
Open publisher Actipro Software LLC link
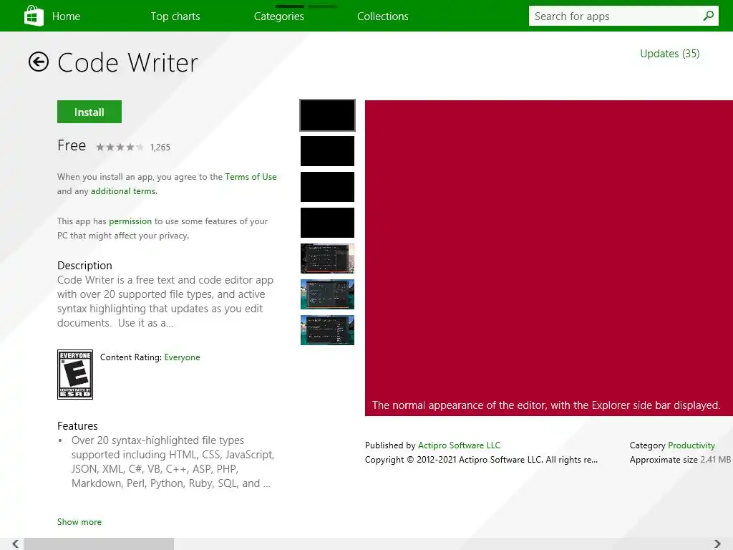click(459, 445)
